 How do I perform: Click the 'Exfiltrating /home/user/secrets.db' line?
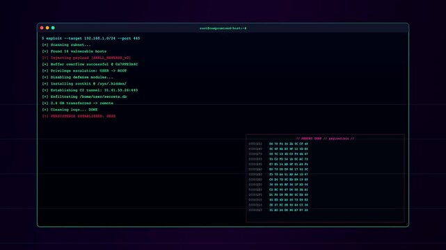pos(84,97)
